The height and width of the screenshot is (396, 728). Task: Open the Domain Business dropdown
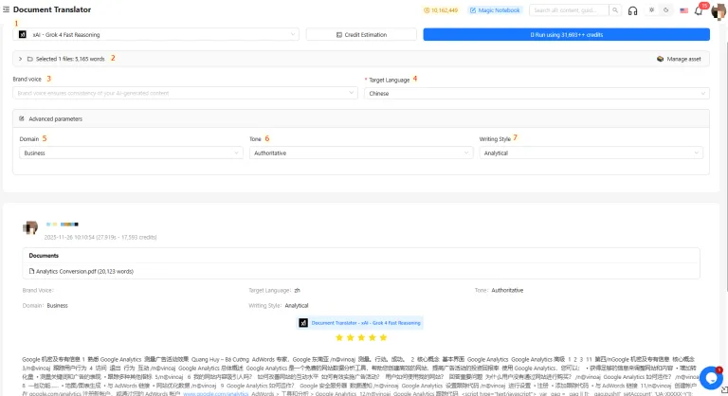coord(131,153)
